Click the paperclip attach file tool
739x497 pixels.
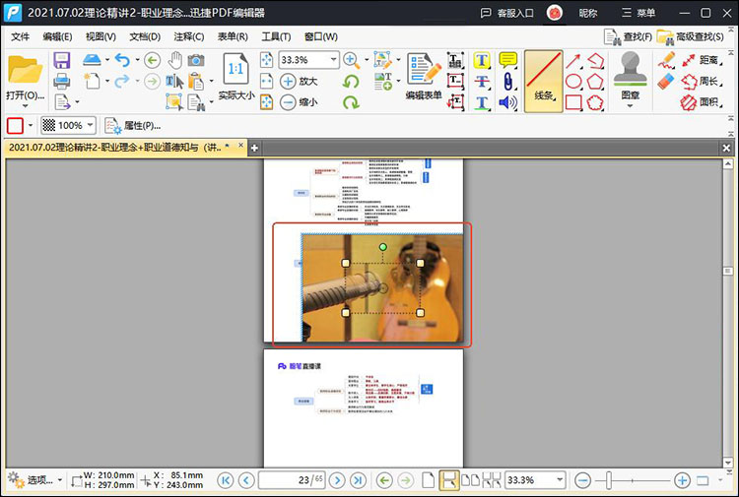(508, 81)
